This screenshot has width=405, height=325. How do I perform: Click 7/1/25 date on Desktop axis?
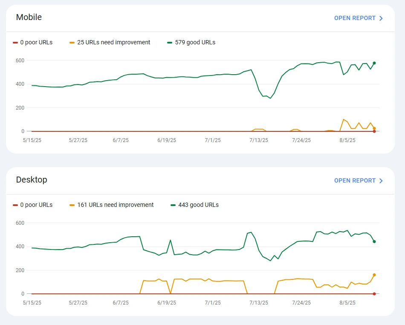point(213,303)
